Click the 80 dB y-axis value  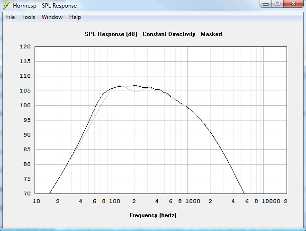[x=27, y=164]
